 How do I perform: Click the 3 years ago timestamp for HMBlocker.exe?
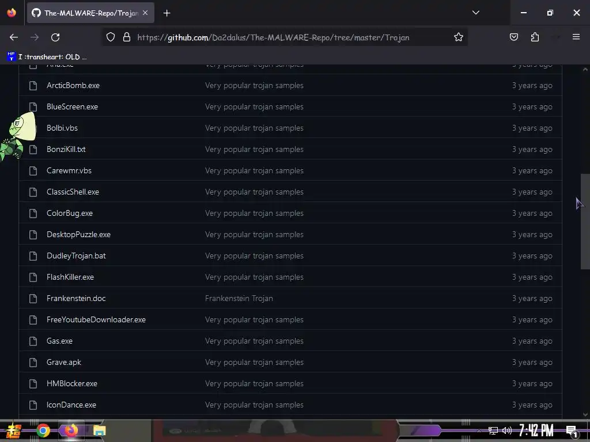[532, 383]
